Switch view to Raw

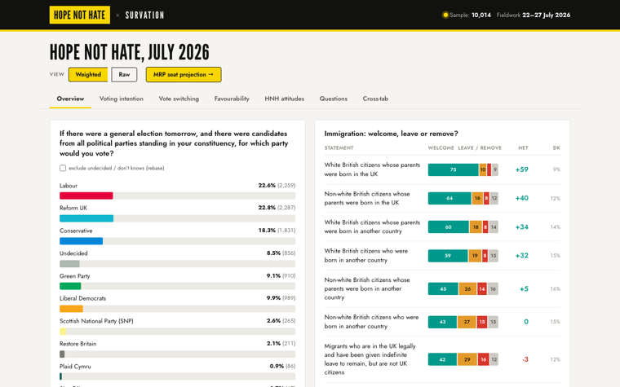tap(124, 74)
